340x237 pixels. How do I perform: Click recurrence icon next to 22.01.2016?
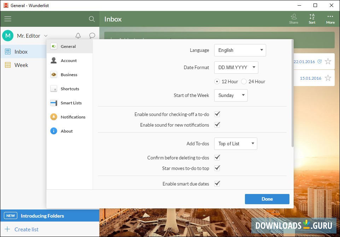320,61
